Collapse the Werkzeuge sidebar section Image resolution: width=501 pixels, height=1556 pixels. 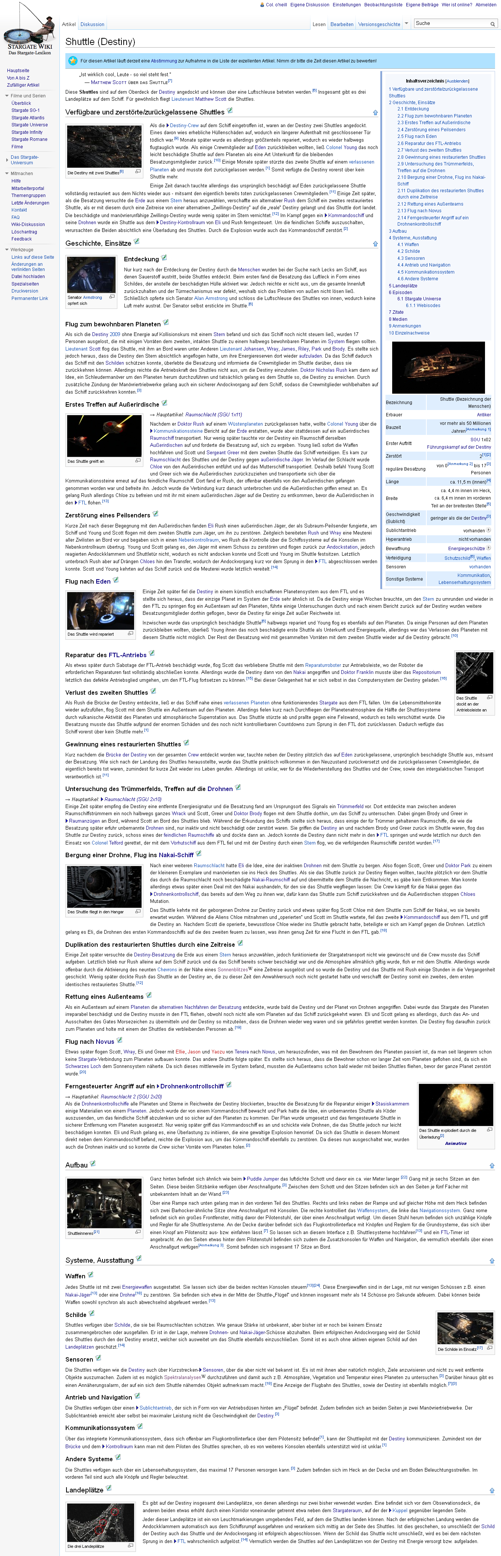click(x=7, y=249)
